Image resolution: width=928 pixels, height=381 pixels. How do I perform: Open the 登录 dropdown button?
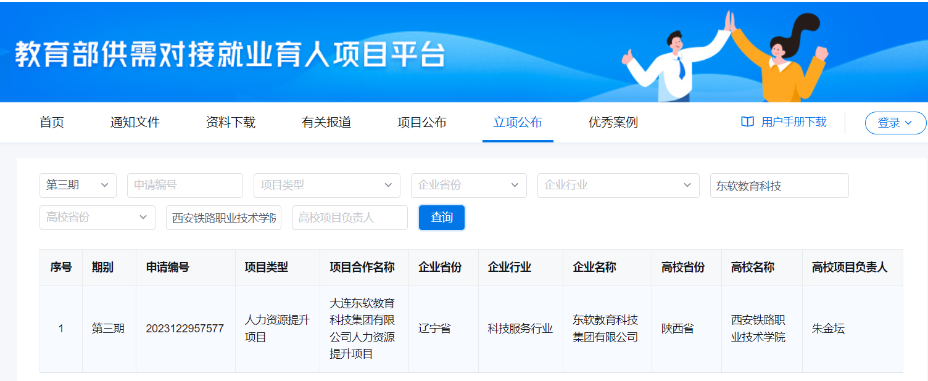pos(895,123)
